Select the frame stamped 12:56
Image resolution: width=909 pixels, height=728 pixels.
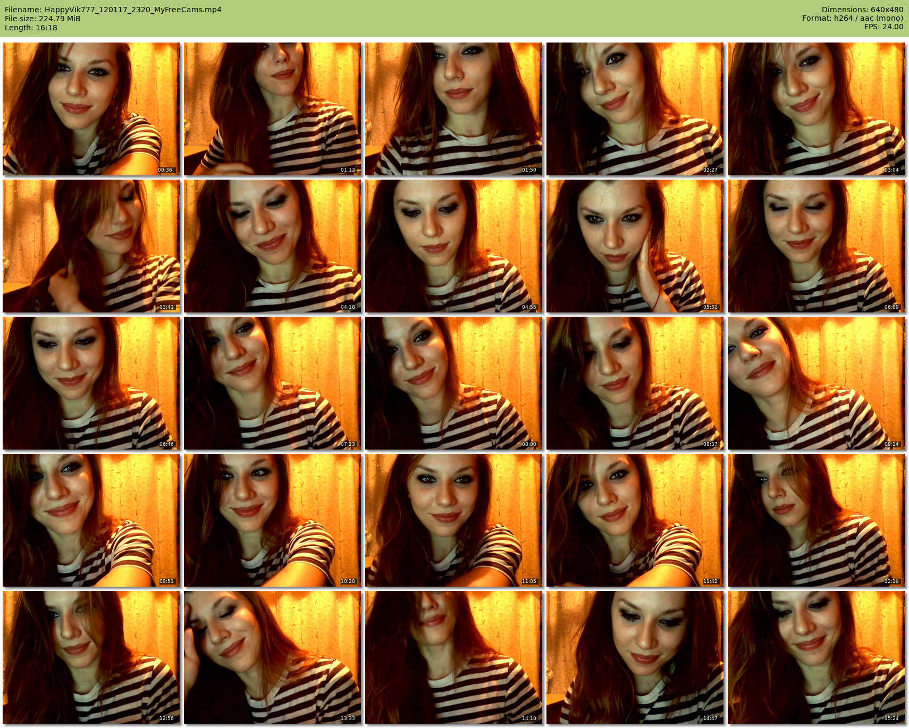click(91, 657)
